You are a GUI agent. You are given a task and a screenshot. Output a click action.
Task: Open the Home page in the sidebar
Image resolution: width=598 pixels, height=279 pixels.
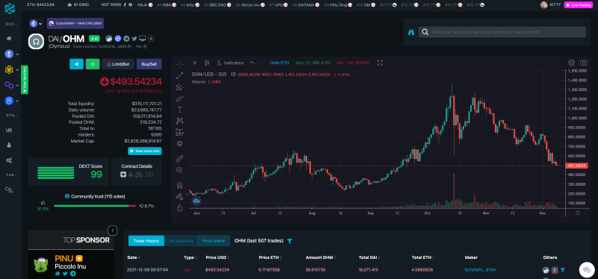point(9,39)
